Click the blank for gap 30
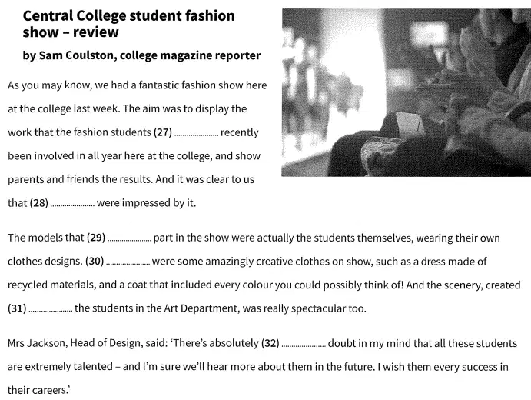The image size is (531, 400). pos(128,264)
